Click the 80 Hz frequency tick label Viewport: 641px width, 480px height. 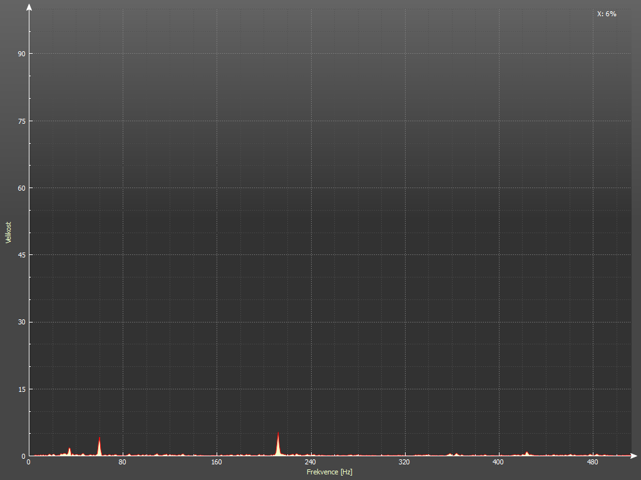tap(123, 462)
